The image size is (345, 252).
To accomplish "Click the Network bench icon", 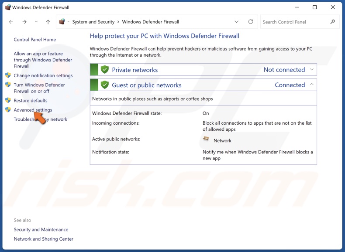I will [206, 140].
